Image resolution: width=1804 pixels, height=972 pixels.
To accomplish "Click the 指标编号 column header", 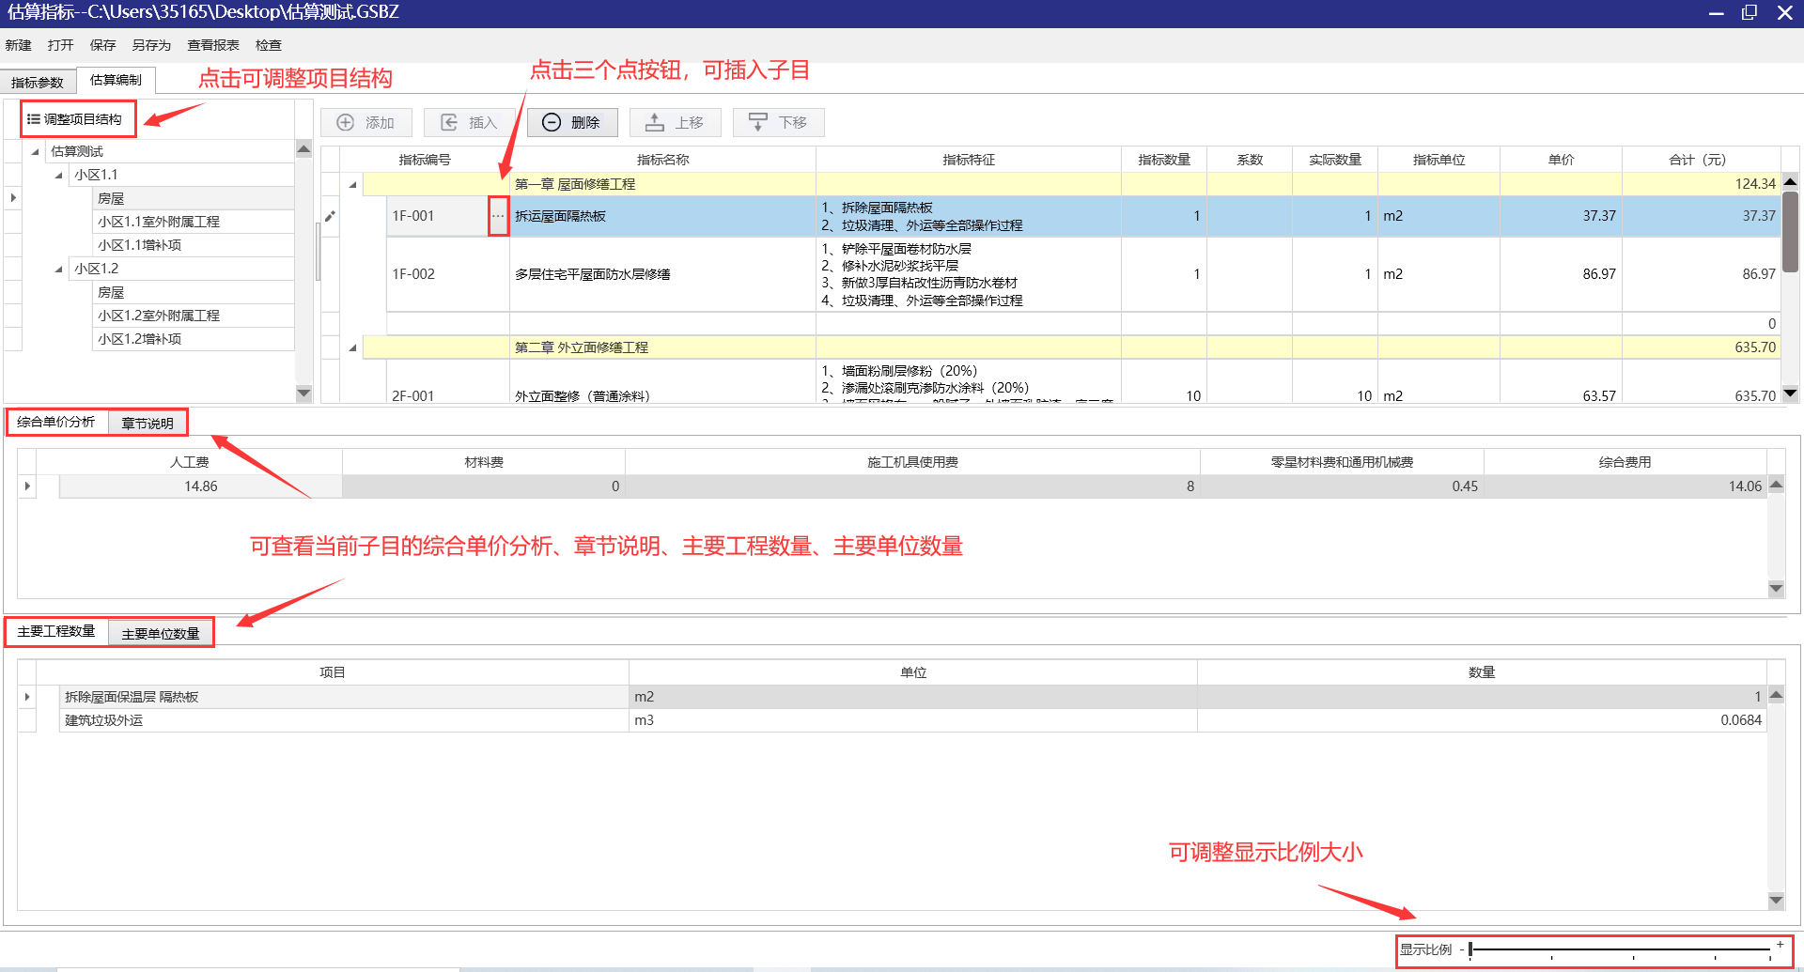I will tap(425, 160).
